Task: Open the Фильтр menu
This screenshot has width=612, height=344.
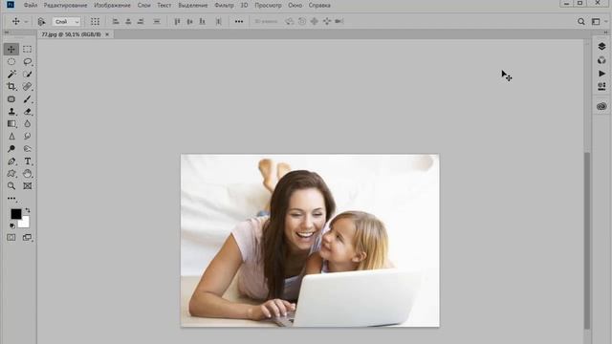Action: [x=224, y=5]
